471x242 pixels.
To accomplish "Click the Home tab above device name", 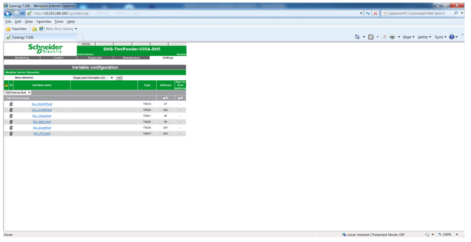I will (86, 44).
